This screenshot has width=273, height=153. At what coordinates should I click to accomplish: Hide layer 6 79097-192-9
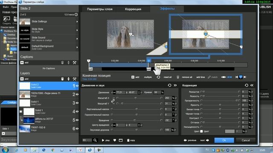pyautogui.click(x=77, y=128)
